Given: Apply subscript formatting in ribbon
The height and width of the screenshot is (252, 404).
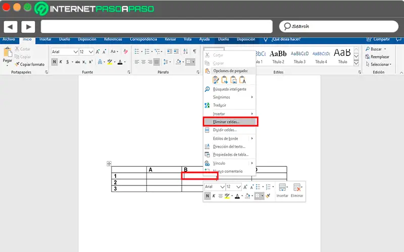Looking at the screenshot, I should tap(84, 62).
